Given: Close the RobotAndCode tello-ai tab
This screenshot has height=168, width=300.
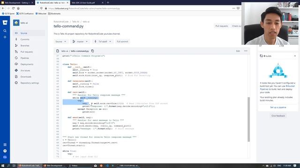Looking at the screenshot, I should tap(67, 3).
